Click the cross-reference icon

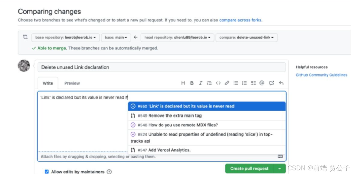[271, 83]
